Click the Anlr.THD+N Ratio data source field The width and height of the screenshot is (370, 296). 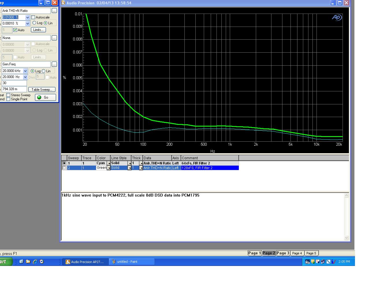click(x=26, y=11)
